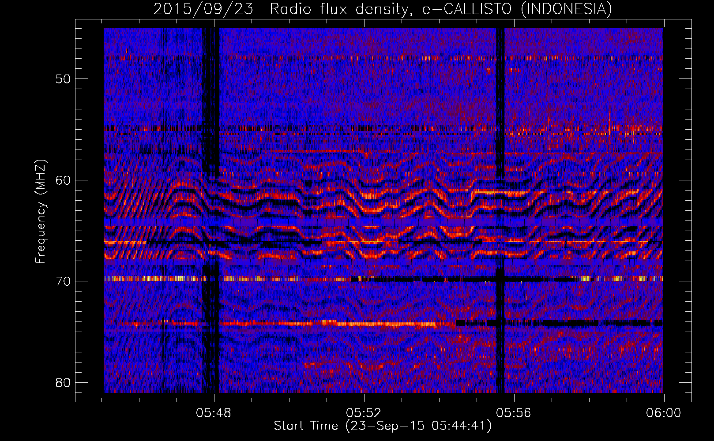Click the '05:52' time tick label

point(364,413)
